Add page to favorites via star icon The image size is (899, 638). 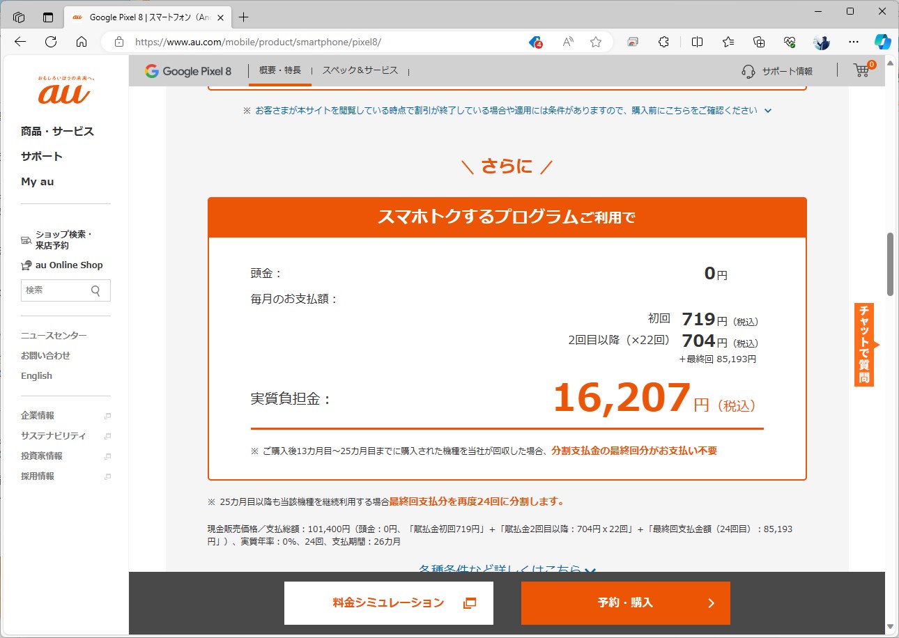[x=596, y=42]
